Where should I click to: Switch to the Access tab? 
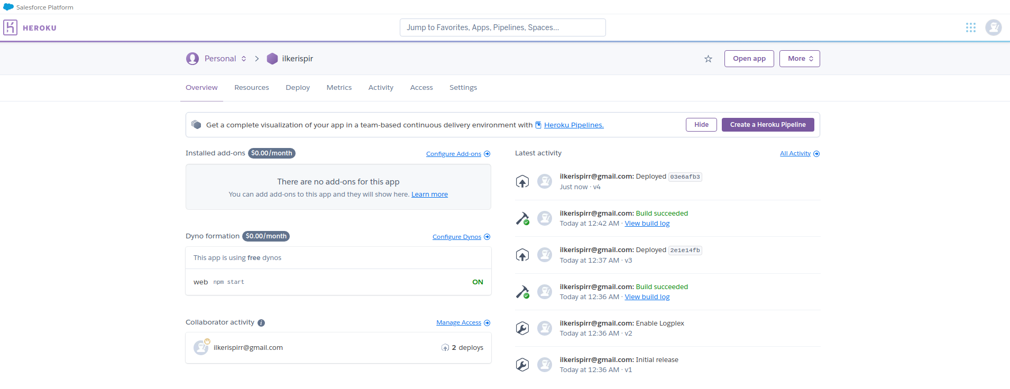click(421, 88)
